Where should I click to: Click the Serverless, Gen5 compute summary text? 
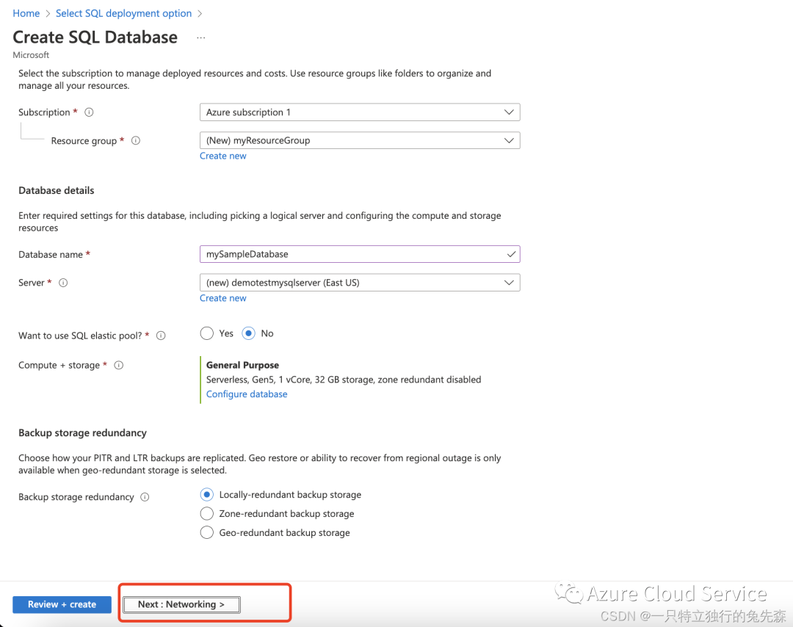(x=344, y=380)
